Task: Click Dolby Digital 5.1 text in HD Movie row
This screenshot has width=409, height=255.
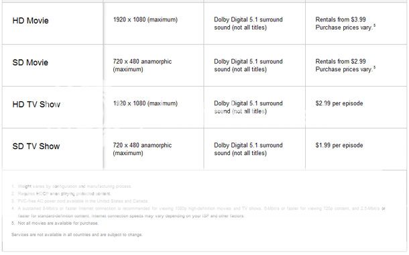Action: pyautogui.click(x=248, y=23)
